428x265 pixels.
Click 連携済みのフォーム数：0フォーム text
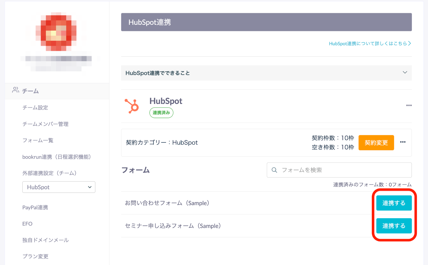(372, 185)
